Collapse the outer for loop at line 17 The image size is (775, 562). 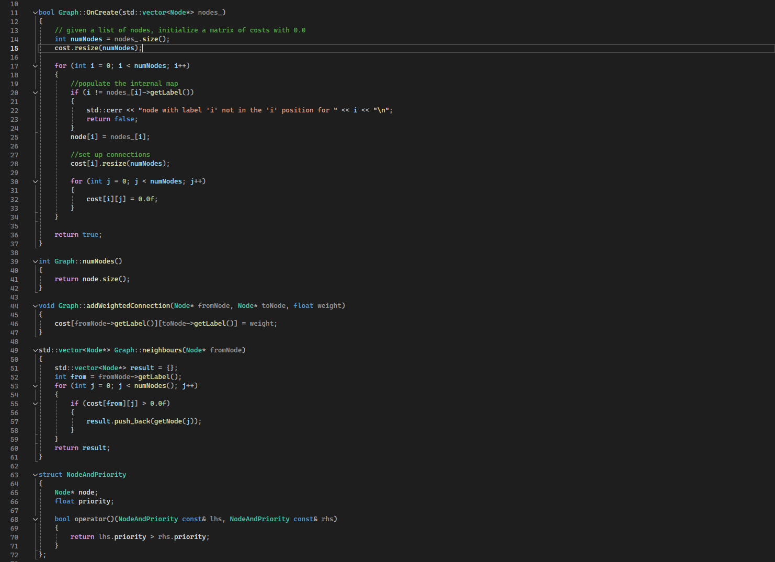pyautogui.click(x=35, y=65)
